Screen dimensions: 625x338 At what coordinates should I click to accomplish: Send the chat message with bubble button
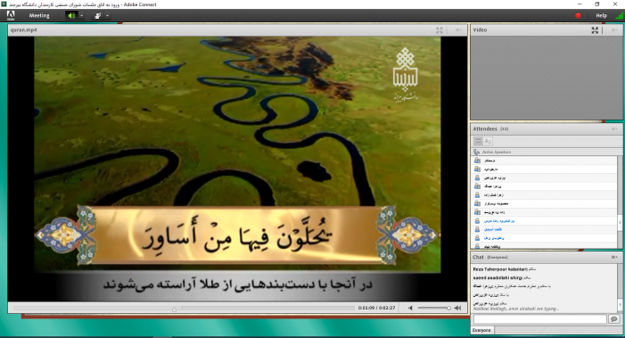pos(613,319)
